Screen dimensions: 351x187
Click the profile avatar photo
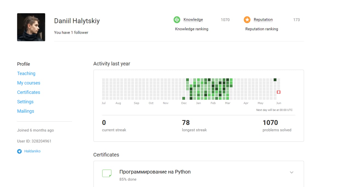point(31,27)
